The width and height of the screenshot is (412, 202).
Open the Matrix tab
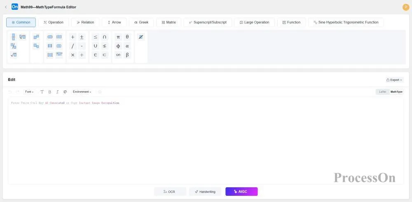point(169,23)
